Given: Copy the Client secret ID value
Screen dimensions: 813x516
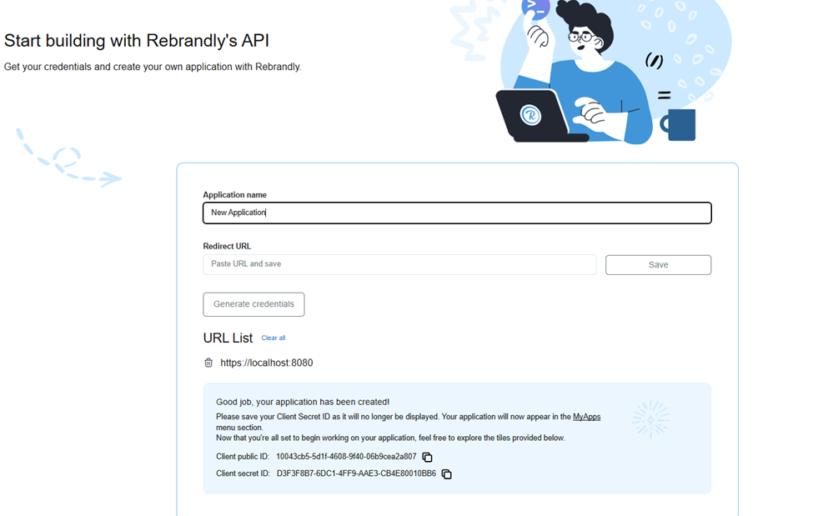Looking at the screenshot, I should [446, 474].
